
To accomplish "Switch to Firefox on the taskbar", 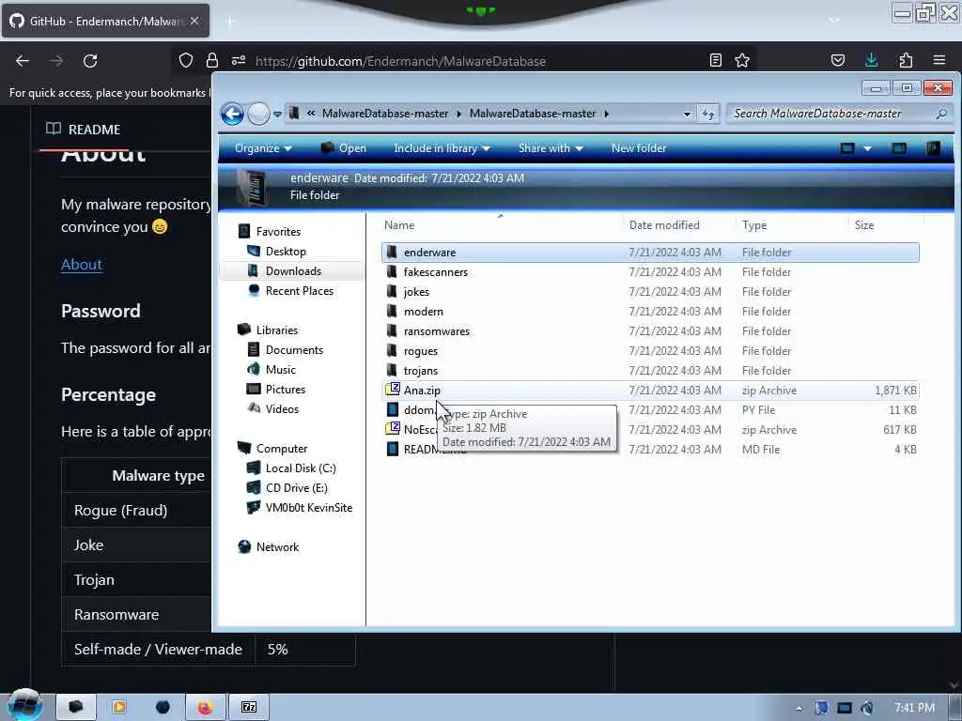I will [x=206, y=707].
